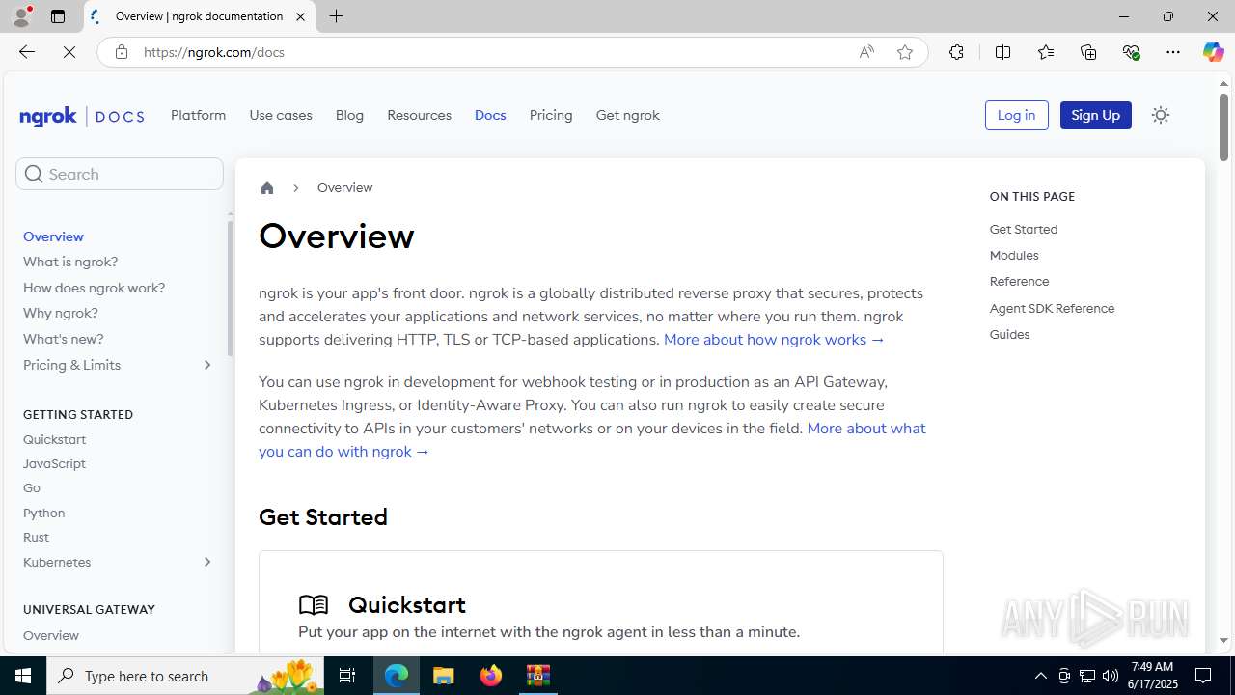The width and height of the screenshot is (1235, 695).
Task: Follow More about how ngrok works link
Action: pyautogui.click(x=774, y=340)
